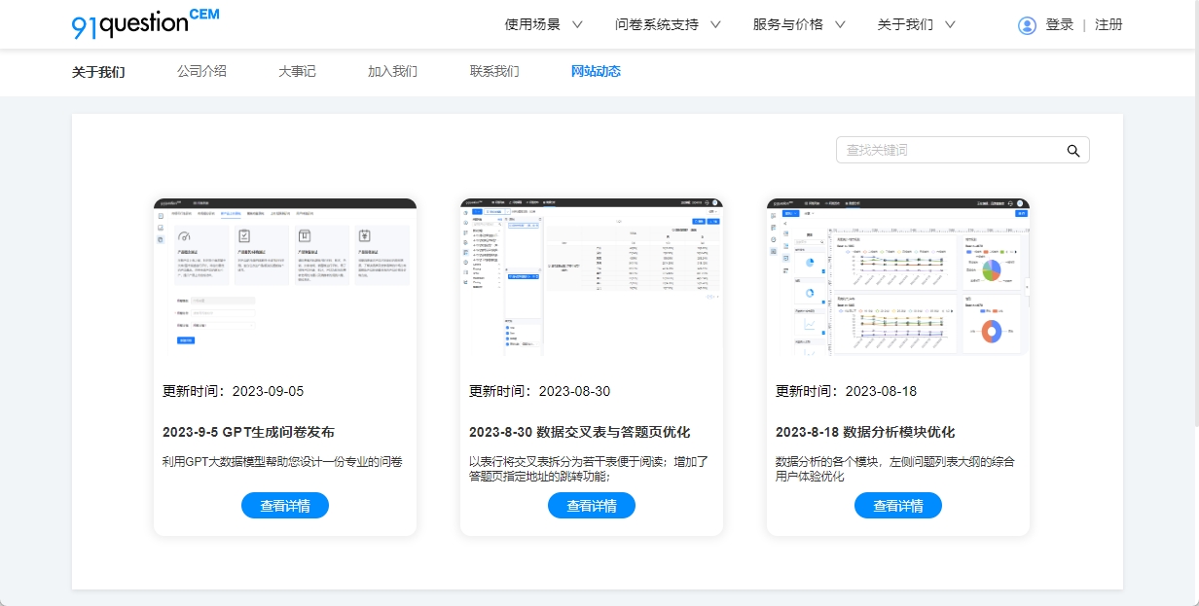Click the description starting 以表行将交叉表拆分

pyautogui.click(x=589, y=469)
